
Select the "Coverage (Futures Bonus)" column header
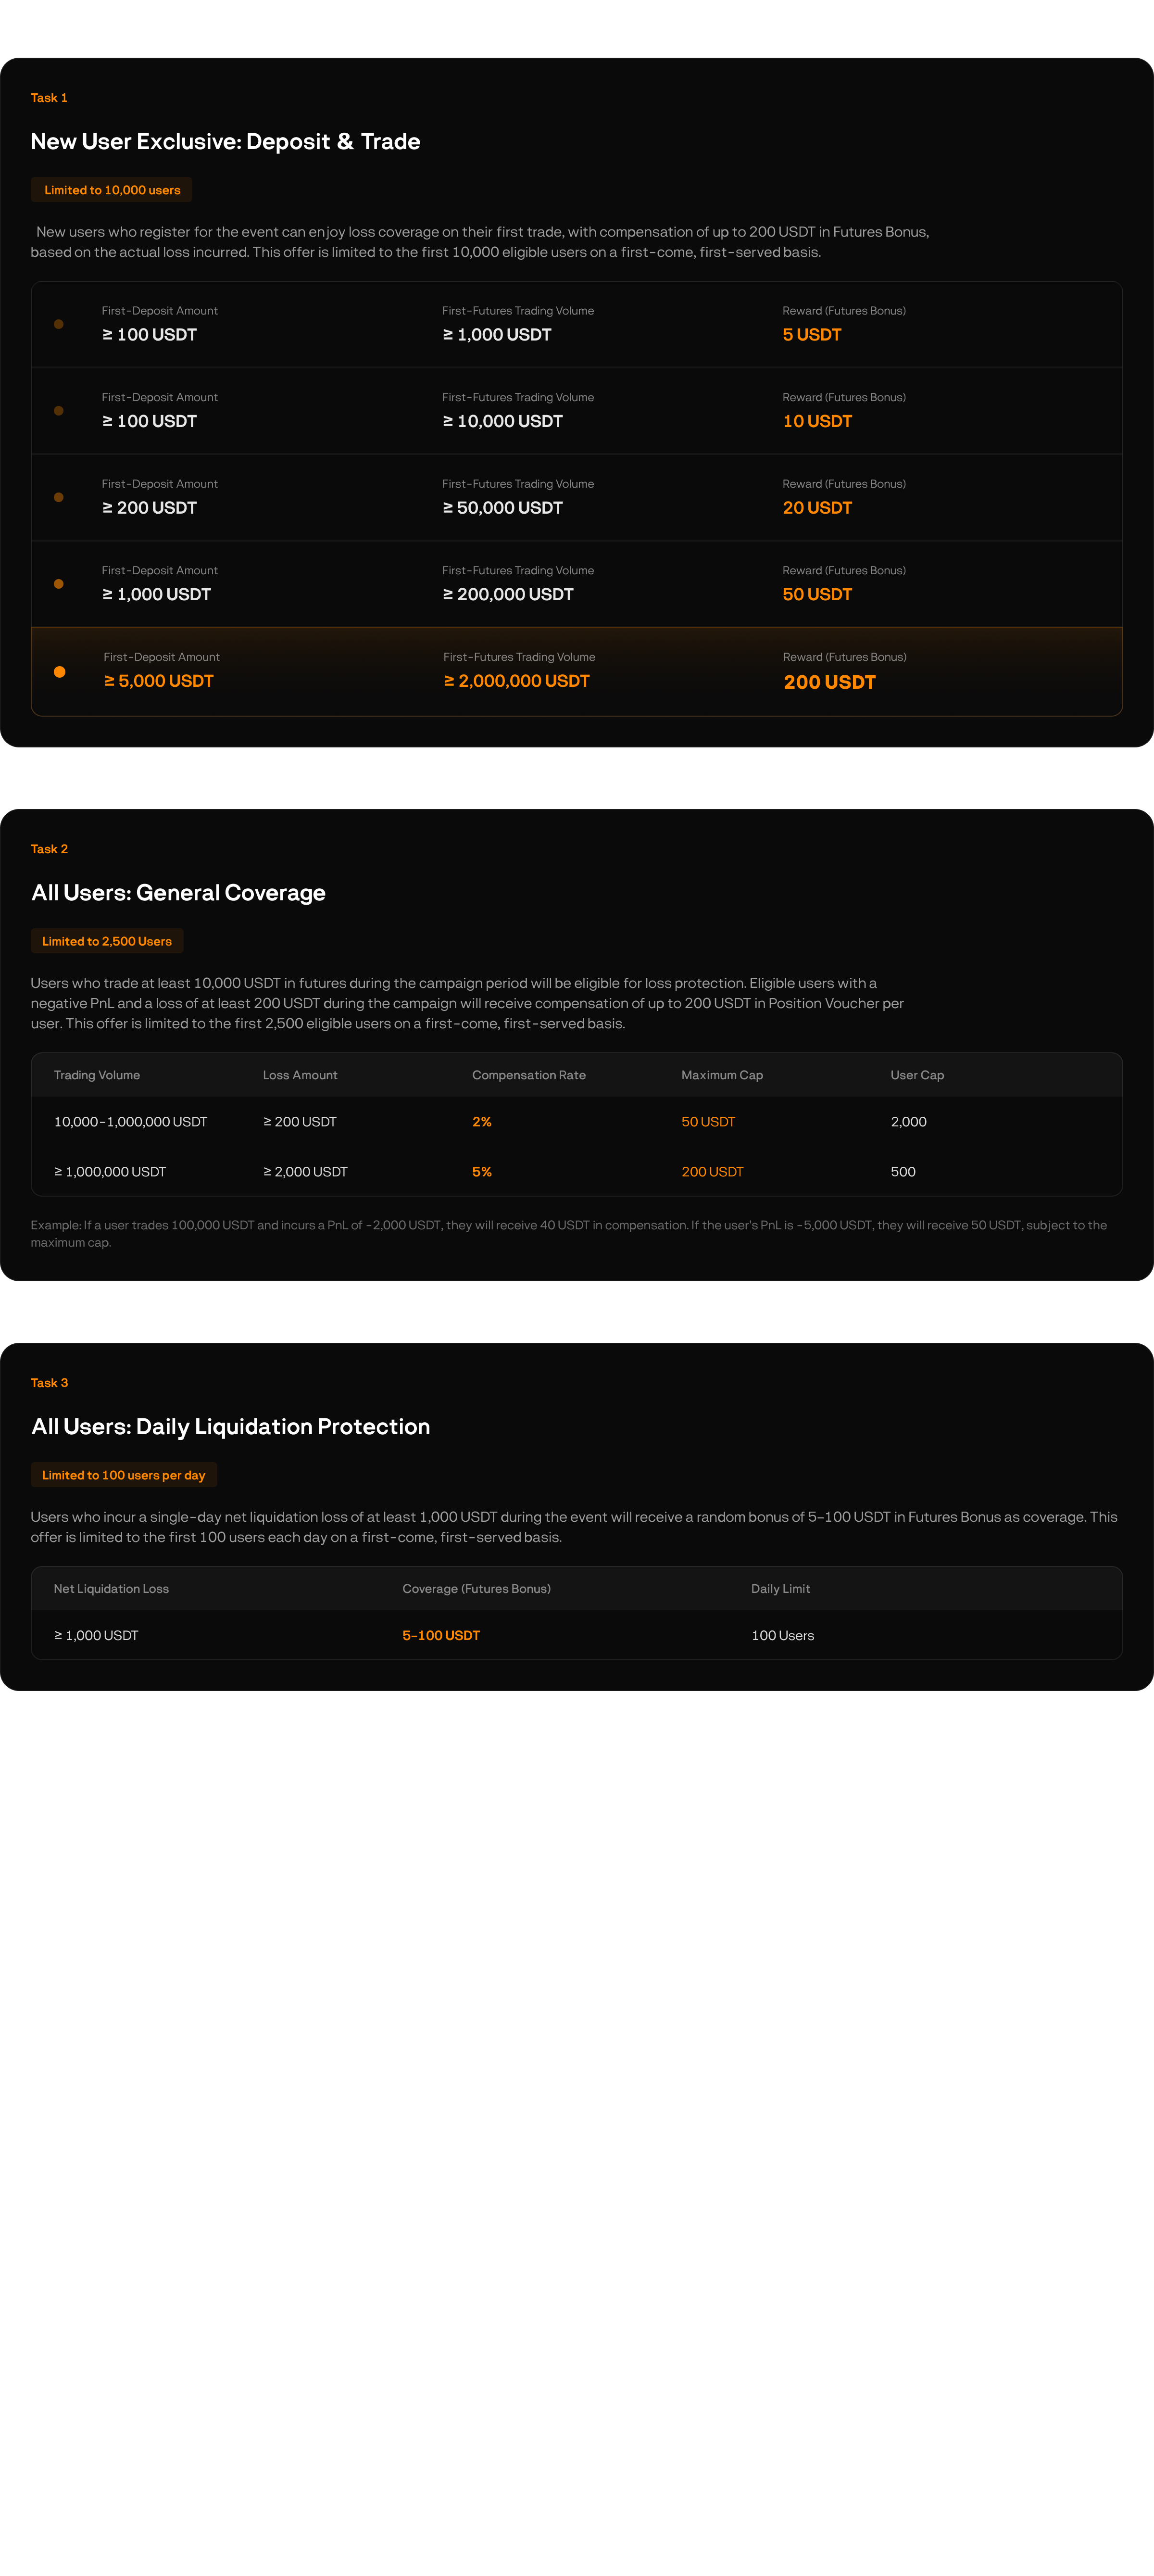pyautogui.click(x=476, y=1589)
